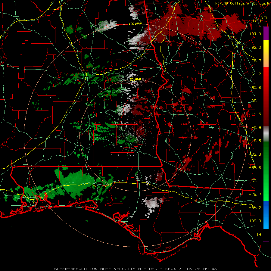Select the -109.8 scale value

point(254,221)
